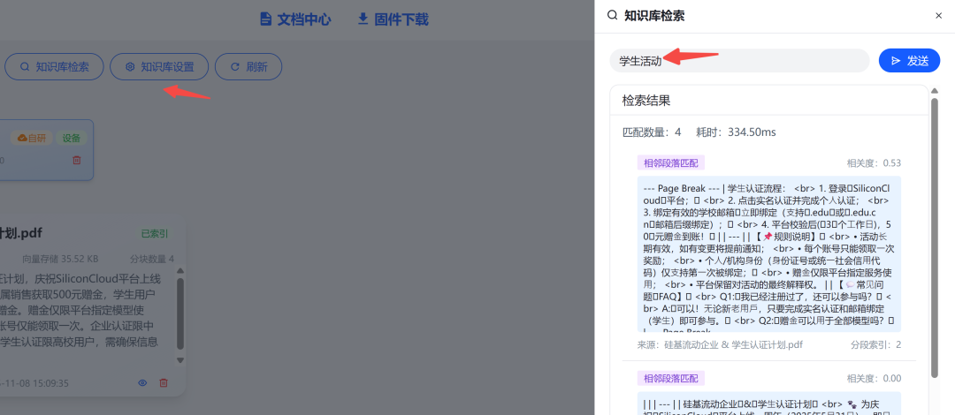
Task: Click the first 相邻段落匹配 tag with 0.53
Action: click(671, 162)
